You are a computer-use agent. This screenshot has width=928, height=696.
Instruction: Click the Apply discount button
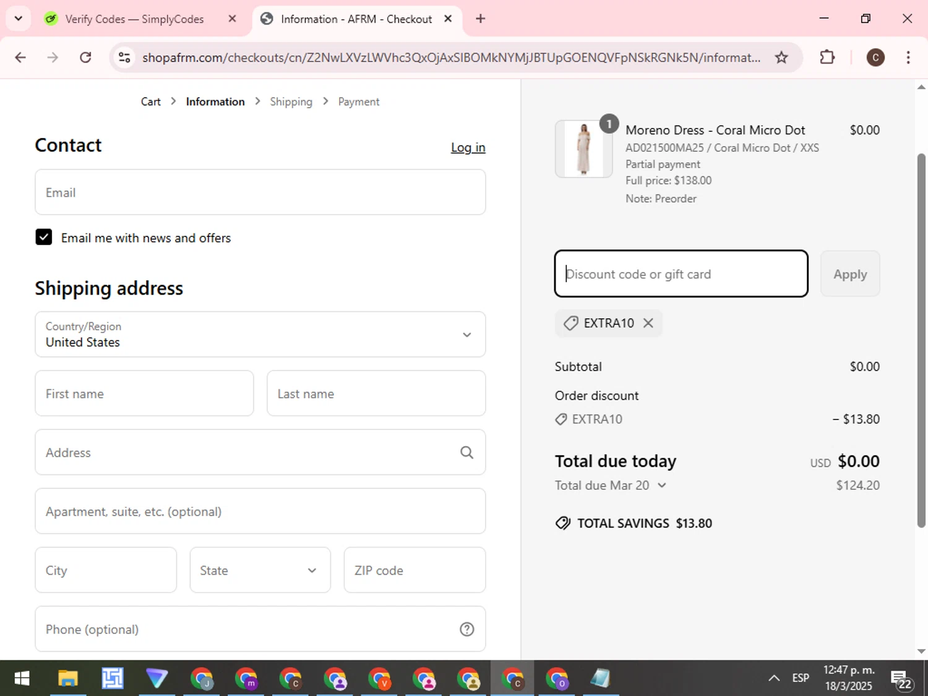tap(850, 273)
